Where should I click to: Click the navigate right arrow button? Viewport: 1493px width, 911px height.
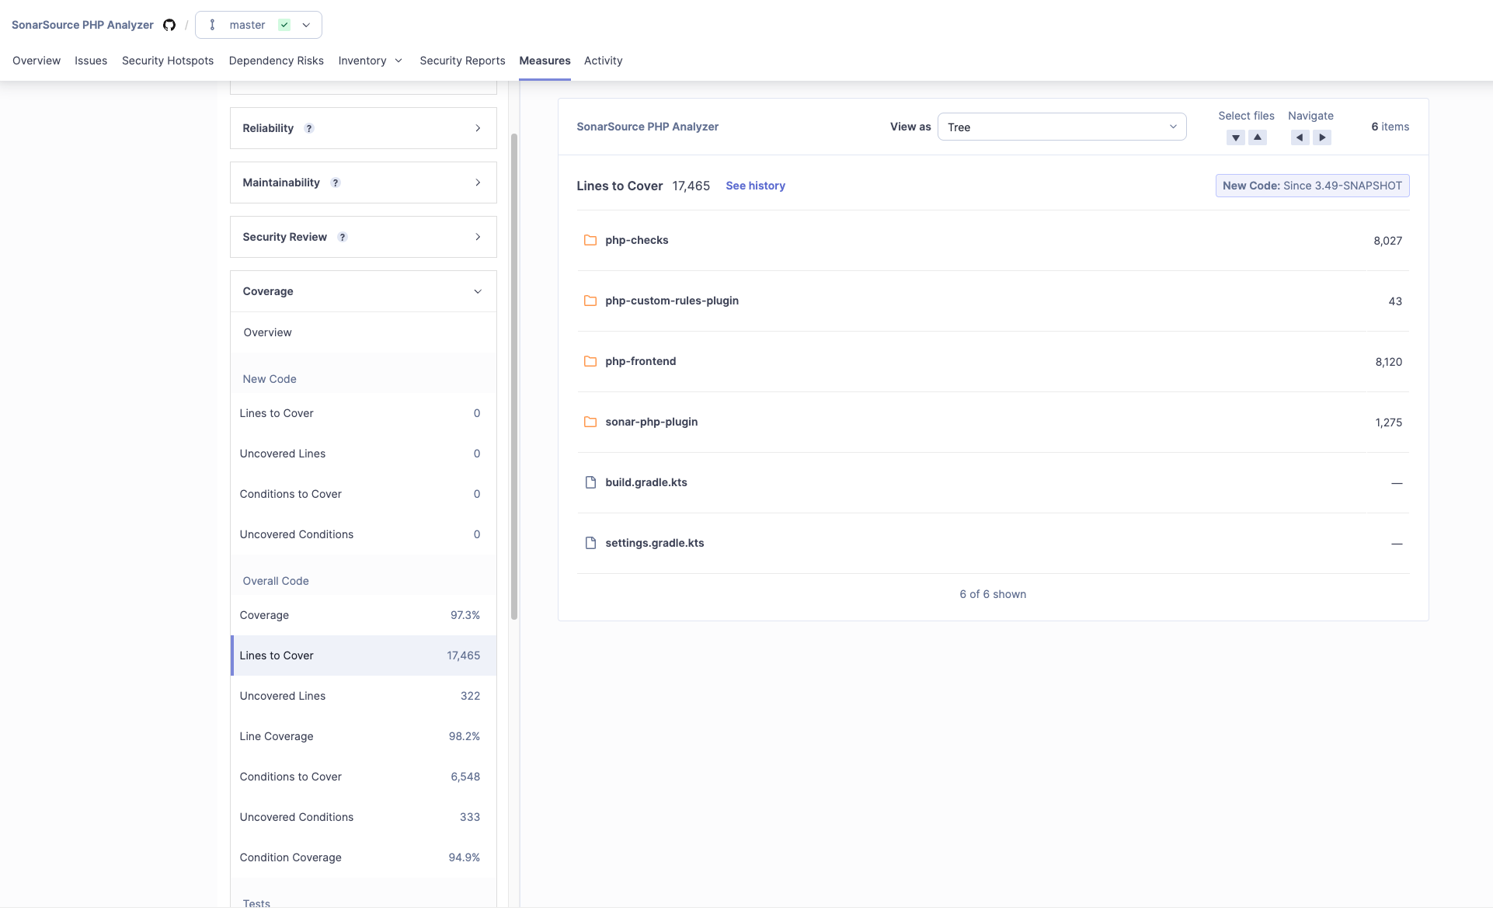point(1322,137)
